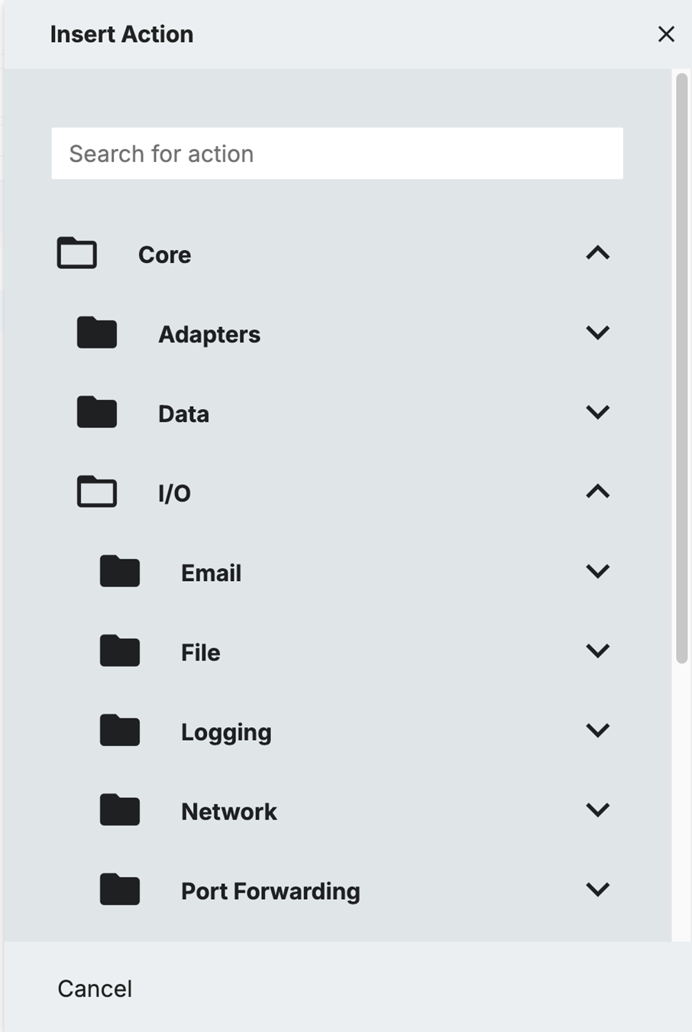Viewport: 692px width, 1032px height.
Task: Select the Port Forwarding label
Action: 270,891
